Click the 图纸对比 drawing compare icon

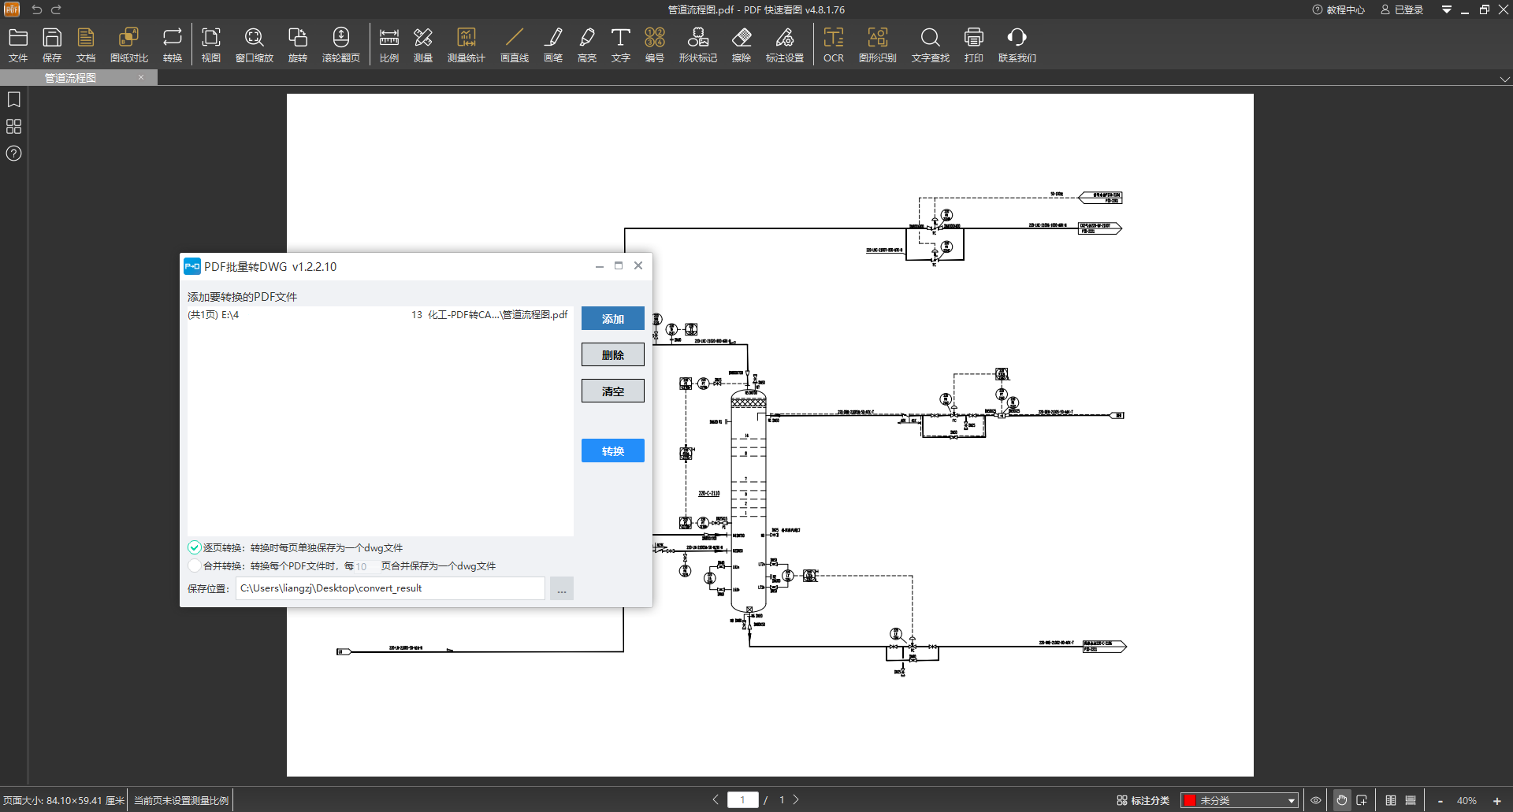point(128,44)
